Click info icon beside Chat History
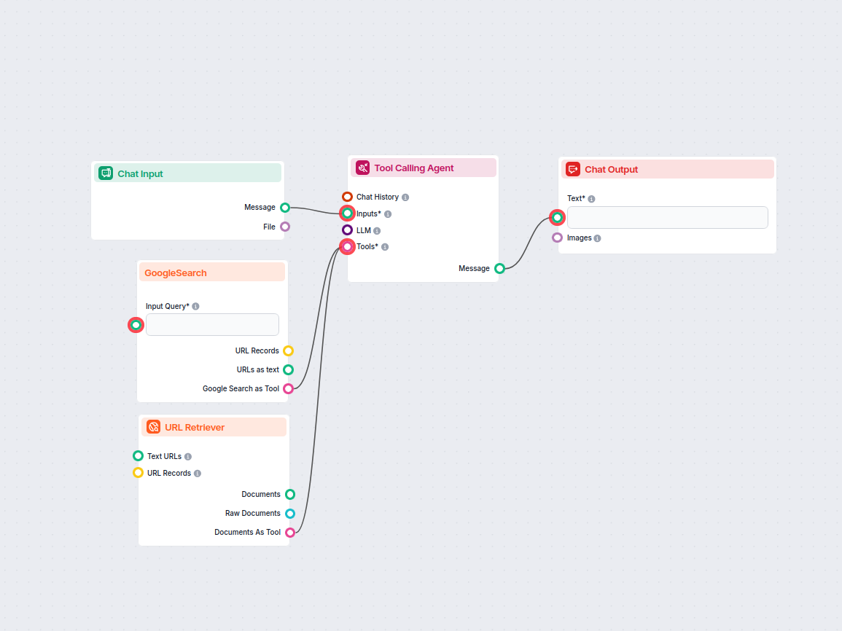The width and height of the screenshot is (842, 631). 405,197
